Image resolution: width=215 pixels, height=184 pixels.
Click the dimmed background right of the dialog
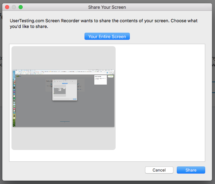[x=213, y=101]
